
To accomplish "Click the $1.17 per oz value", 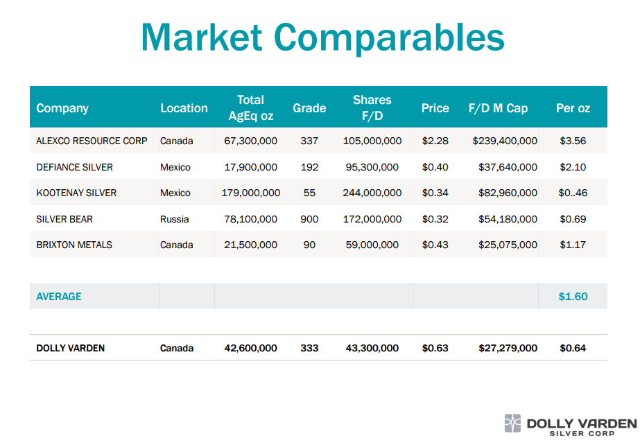I will coord(573,245).
